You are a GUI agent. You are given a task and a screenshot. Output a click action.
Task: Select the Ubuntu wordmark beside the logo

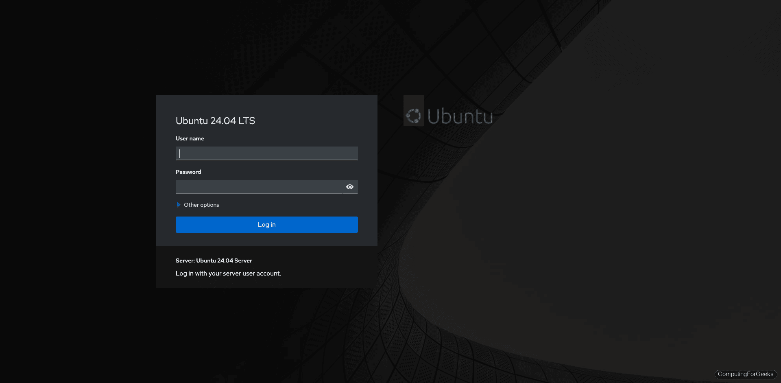tap(460, 117)
